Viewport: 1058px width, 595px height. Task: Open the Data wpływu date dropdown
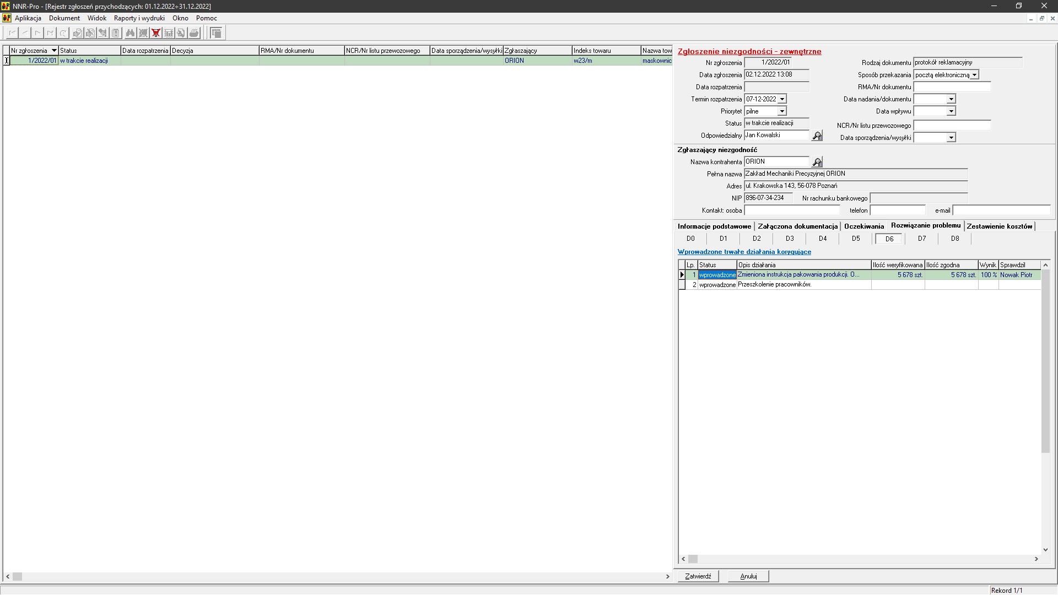pyautogui.click(x=951, y=111)
